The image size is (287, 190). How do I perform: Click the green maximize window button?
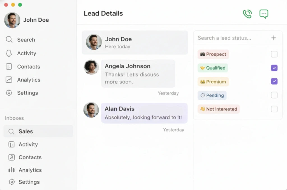20,5
